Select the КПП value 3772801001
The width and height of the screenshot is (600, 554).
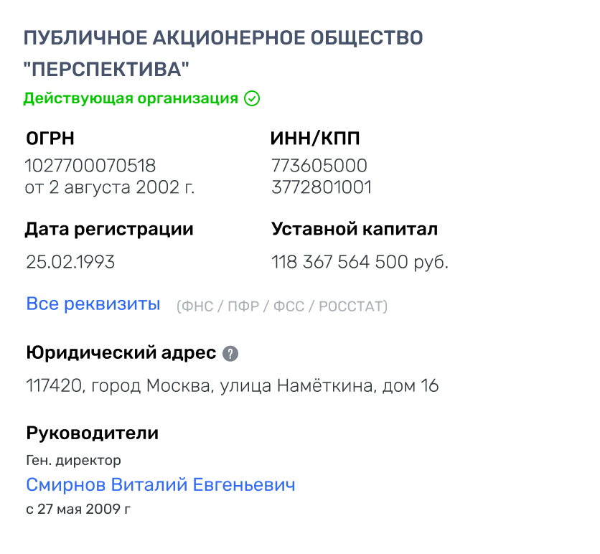coord(322,188)
